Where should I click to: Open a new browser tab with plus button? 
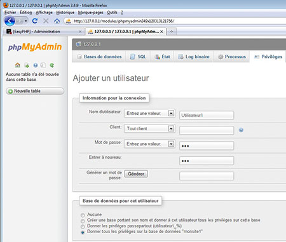[172, 32]
